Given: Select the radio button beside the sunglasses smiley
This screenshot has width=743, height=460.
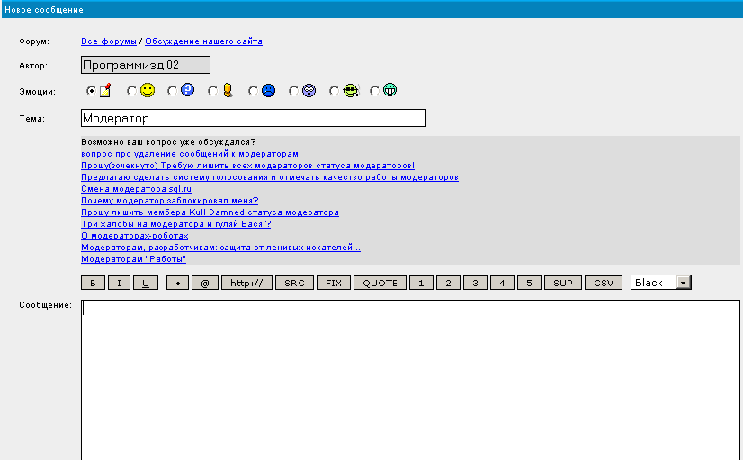Looking at the screenshot, I should (x=335, y=91).
